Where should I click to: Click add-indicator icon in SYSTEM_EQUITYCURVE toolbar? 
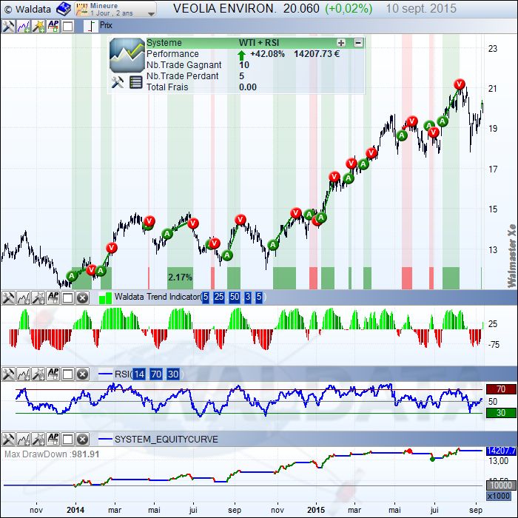[24, 440]
